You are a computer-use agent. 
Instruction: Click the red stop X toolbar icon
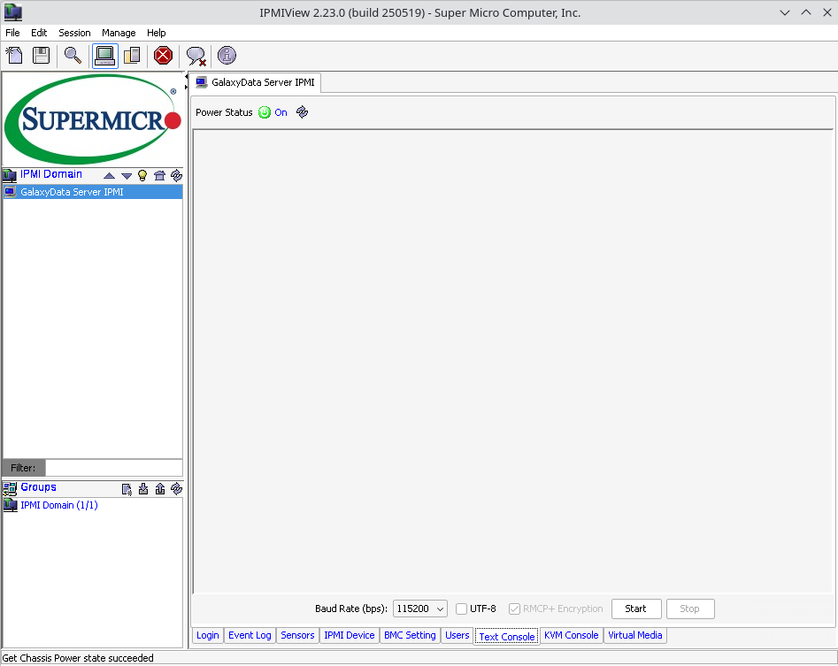(x=163, y=55)
